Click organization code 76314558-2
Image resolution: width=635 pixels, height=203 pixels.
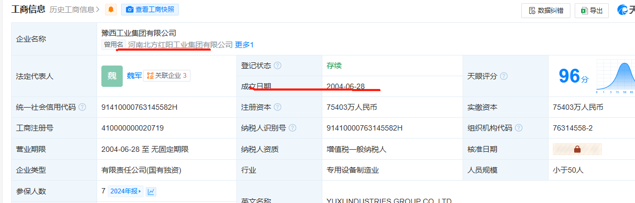(573, 128)
